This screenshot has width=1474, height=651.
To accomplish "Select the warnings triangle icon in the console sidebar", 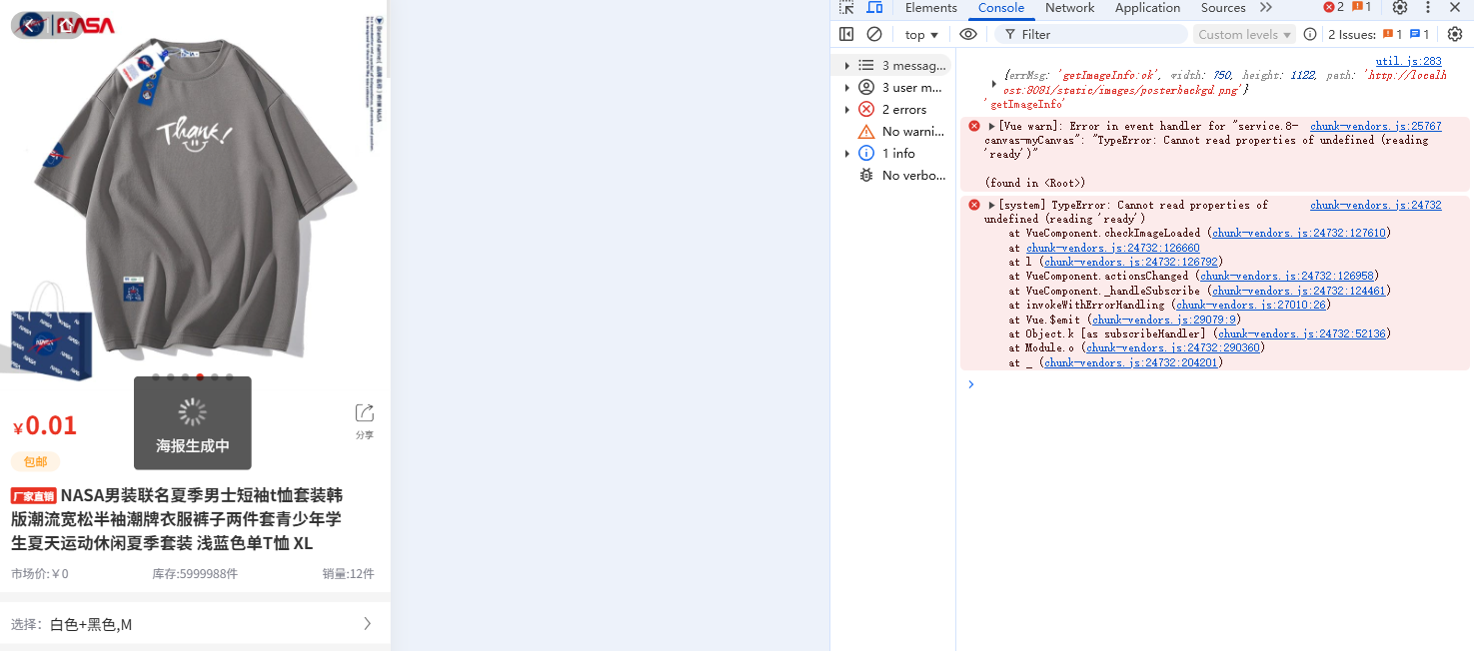I will (x=866, y=132).
